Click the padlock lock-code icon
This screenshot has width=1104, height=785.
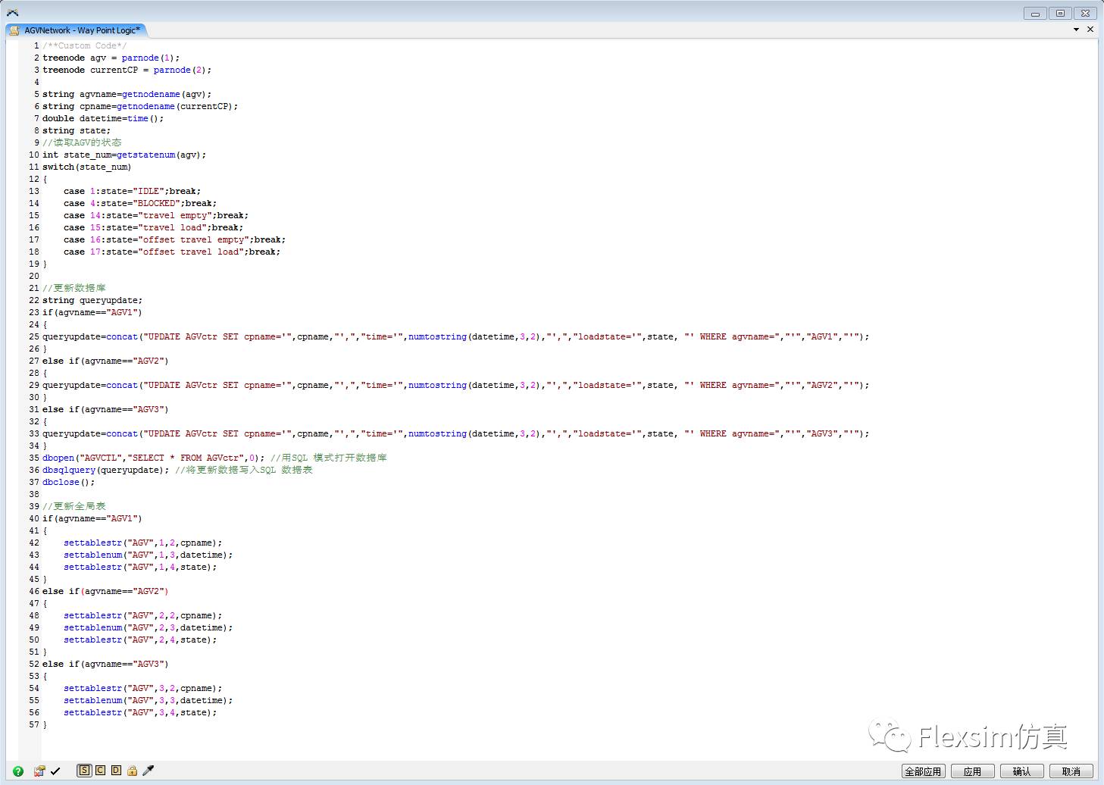pos(133,771)
